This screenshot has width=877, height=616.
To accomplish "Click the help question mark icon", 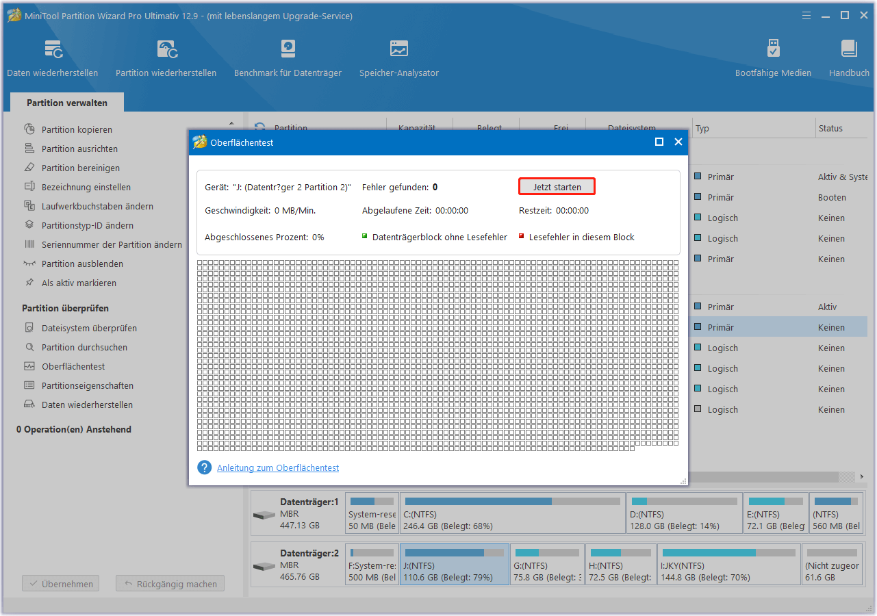I will point(204,467).
